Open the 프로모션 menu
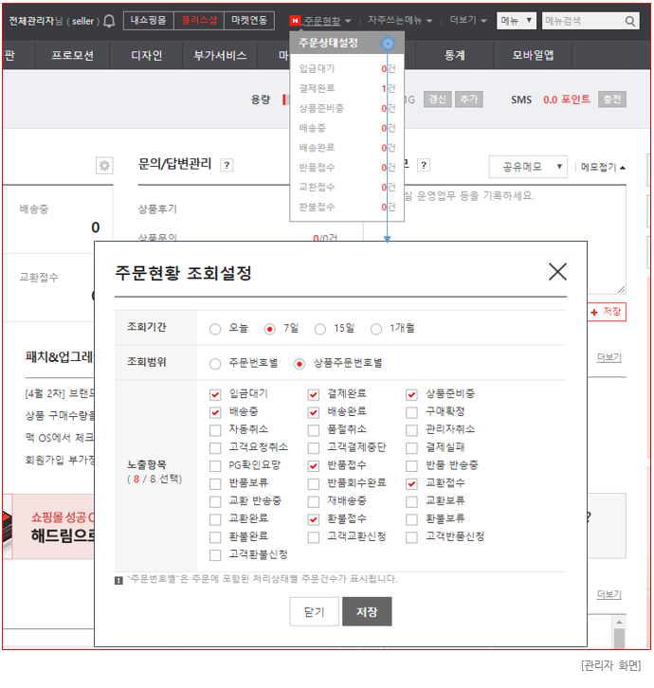This screenshot has width=654, height=688. click(x=72, y=56)
